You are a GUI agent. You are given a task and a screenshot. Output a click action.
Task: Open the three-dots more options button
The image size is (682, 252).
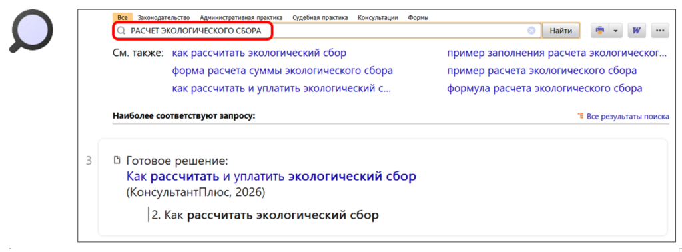click(660, 31)
